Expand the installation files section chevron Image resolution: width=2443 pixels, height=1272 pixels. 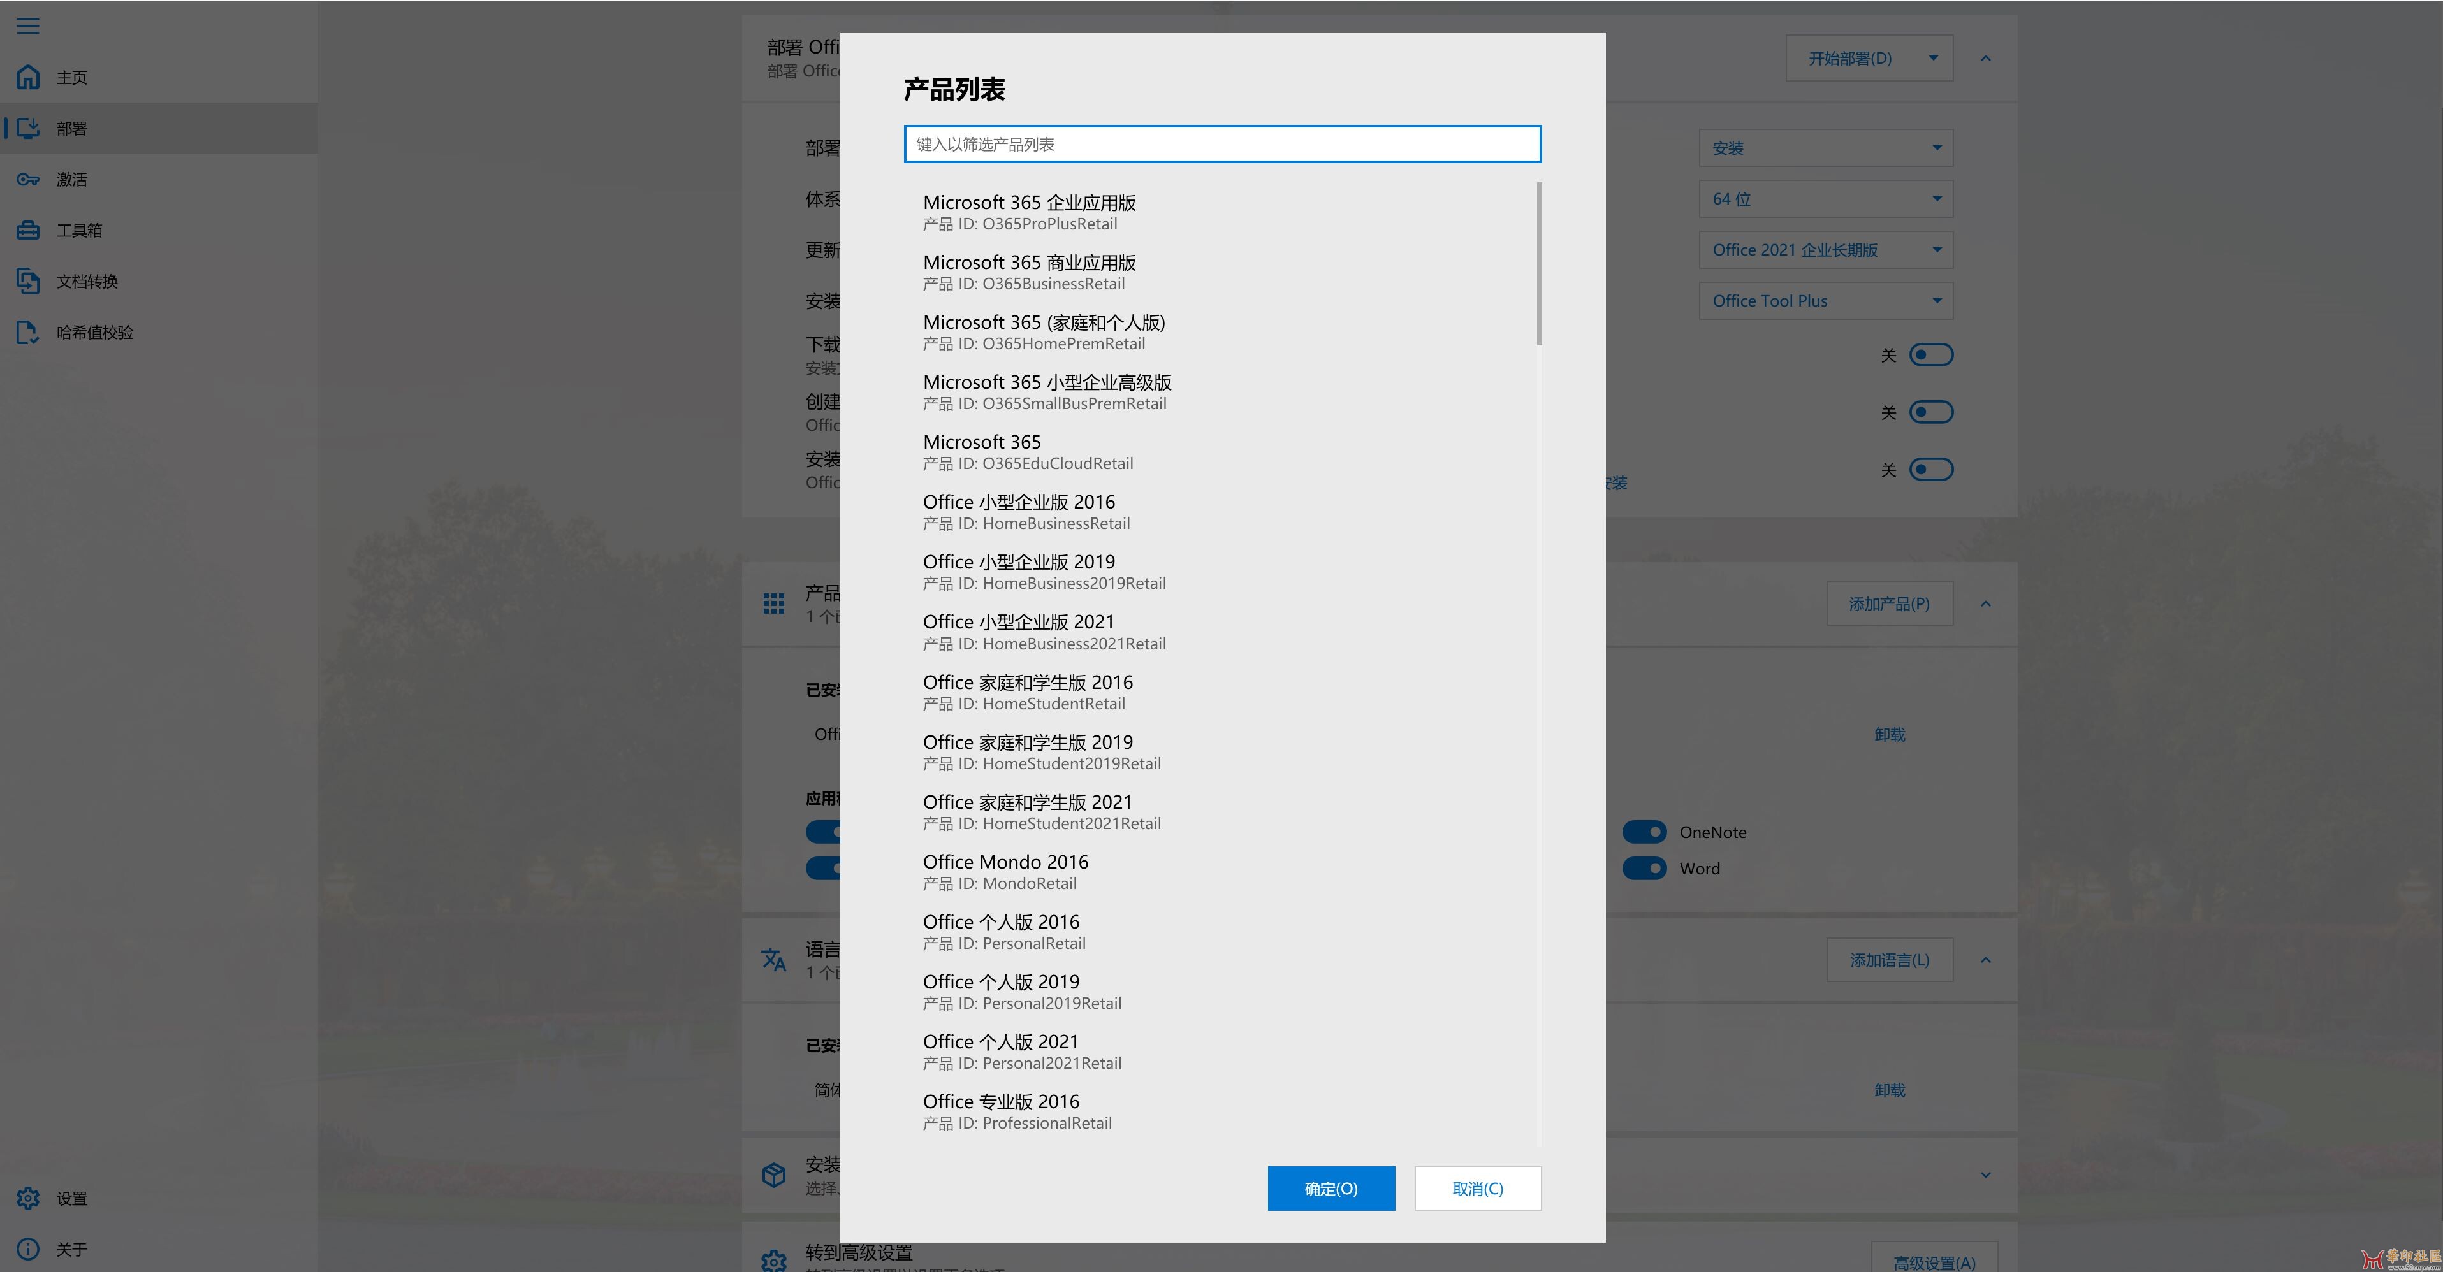(x=1985, y=1175)
